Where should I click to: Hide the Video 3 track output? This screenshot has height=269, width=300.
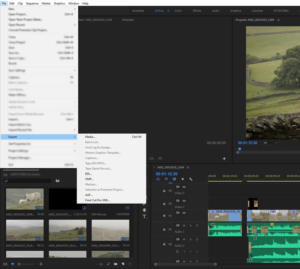coord(184,187)
